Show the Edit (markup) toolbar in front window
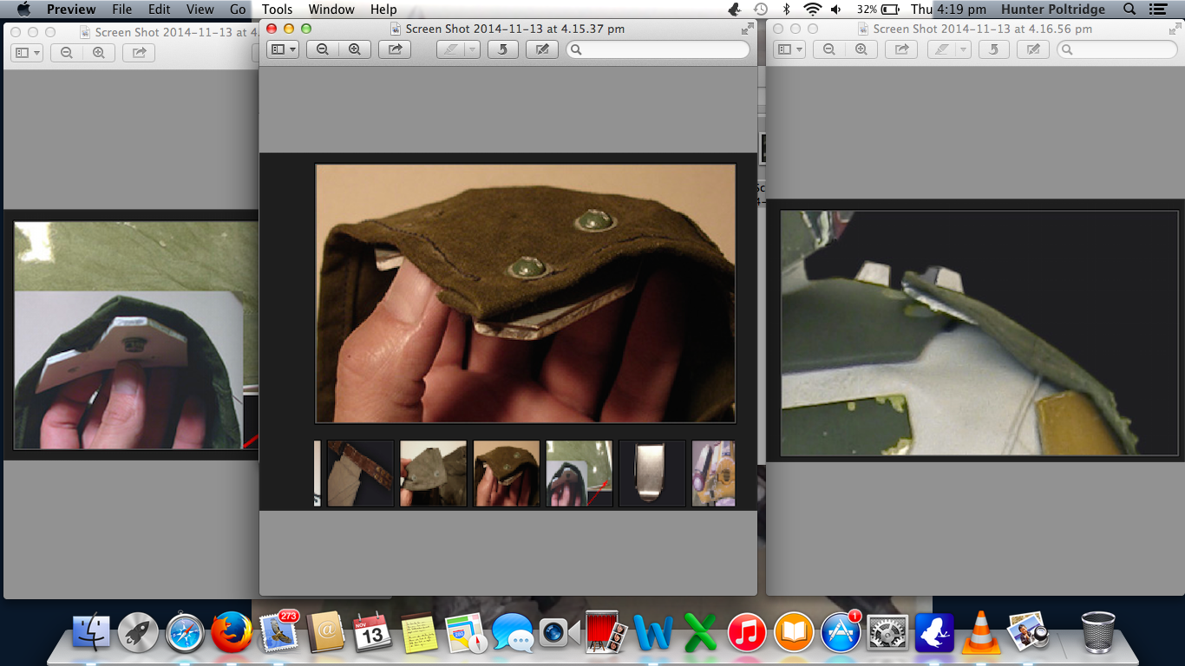The image size is (1185, 666). click(542, 49)
